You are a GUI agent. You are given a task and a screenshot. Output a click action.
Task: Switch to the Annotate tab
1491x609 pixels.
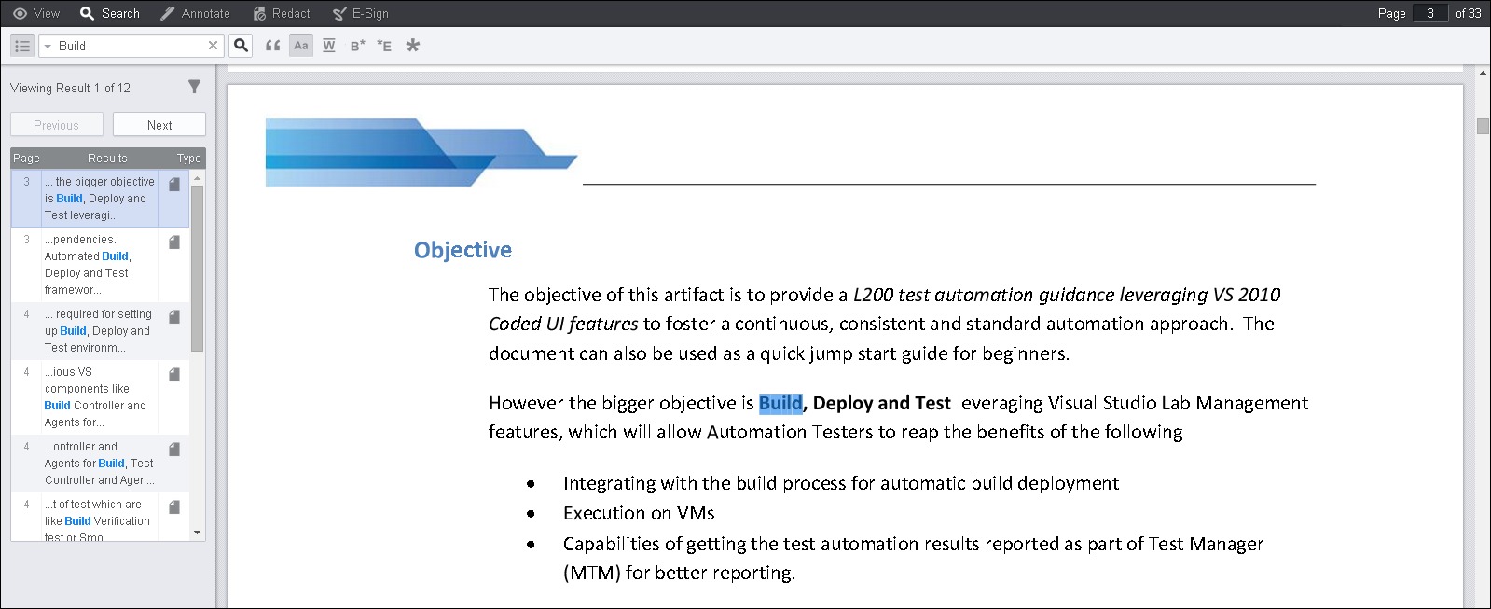pyautogui.click(x=195, y=13)
